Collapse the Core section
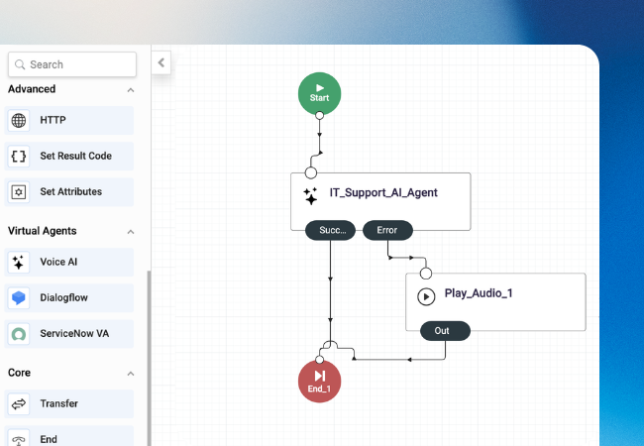644x446 pixels. tap(131, 374)
